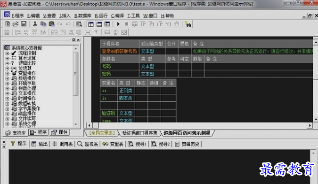This screenshot has width=318, height=184.
Task: Click the code editor horizontal scroll right arrow
Action: (310, 125)
